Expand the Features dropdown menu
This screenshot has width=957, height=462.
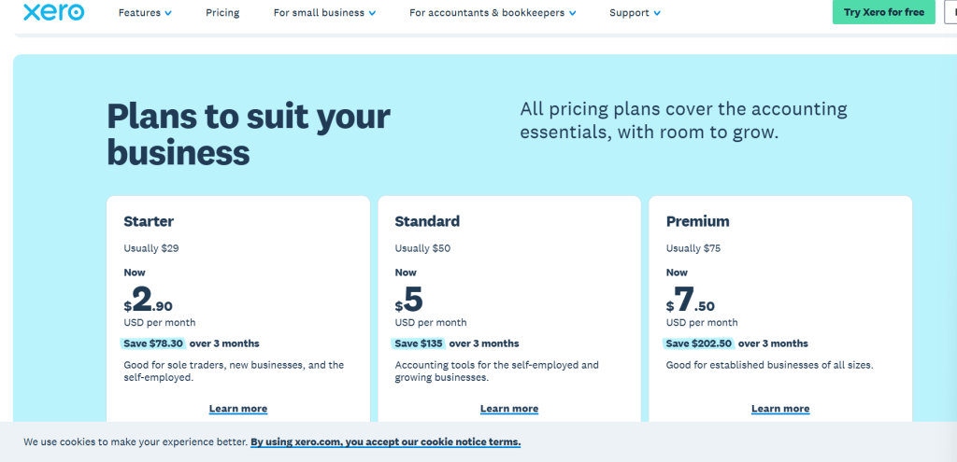[x=145, y=13]
